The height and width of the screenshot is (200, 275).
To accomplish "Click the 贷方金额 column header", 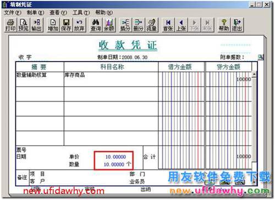I will coord(229,67).
